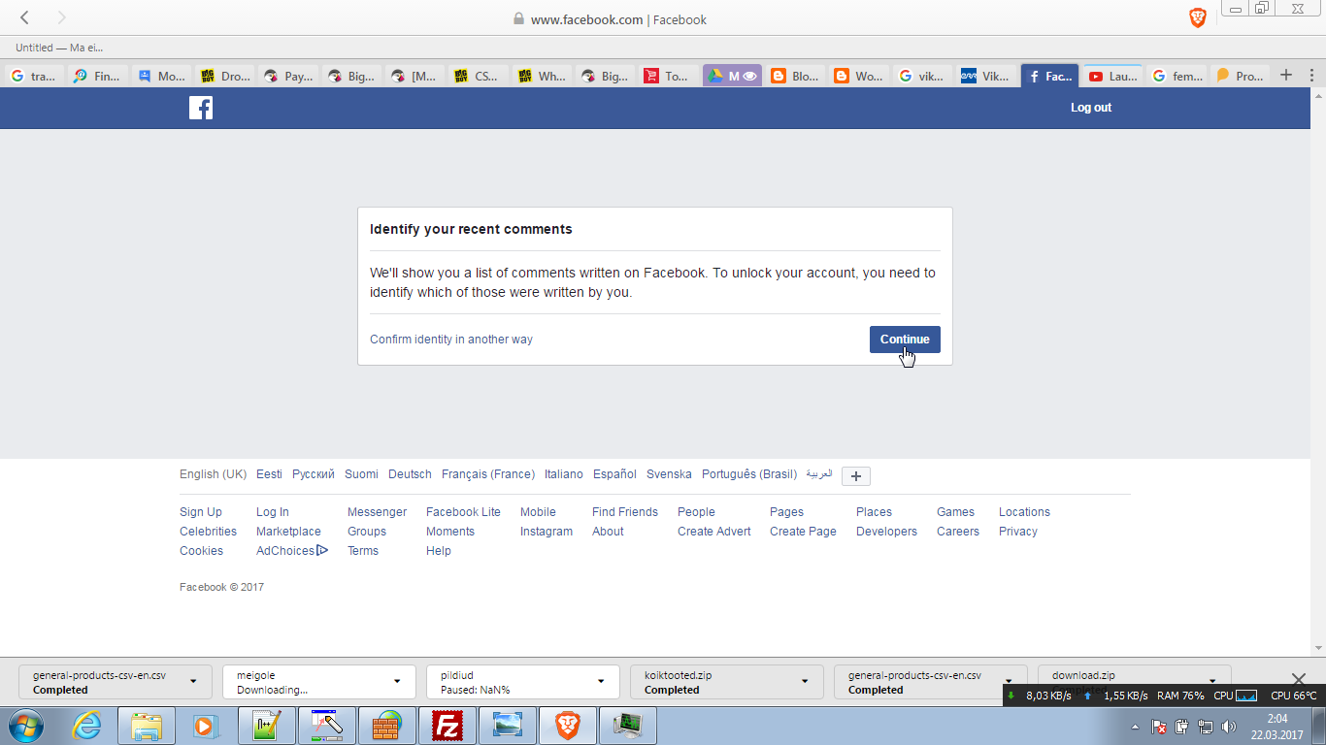1326x745 pixels.
Task: Switch to the YouTube 'Lau...' tab
Action: (1112, 76)
